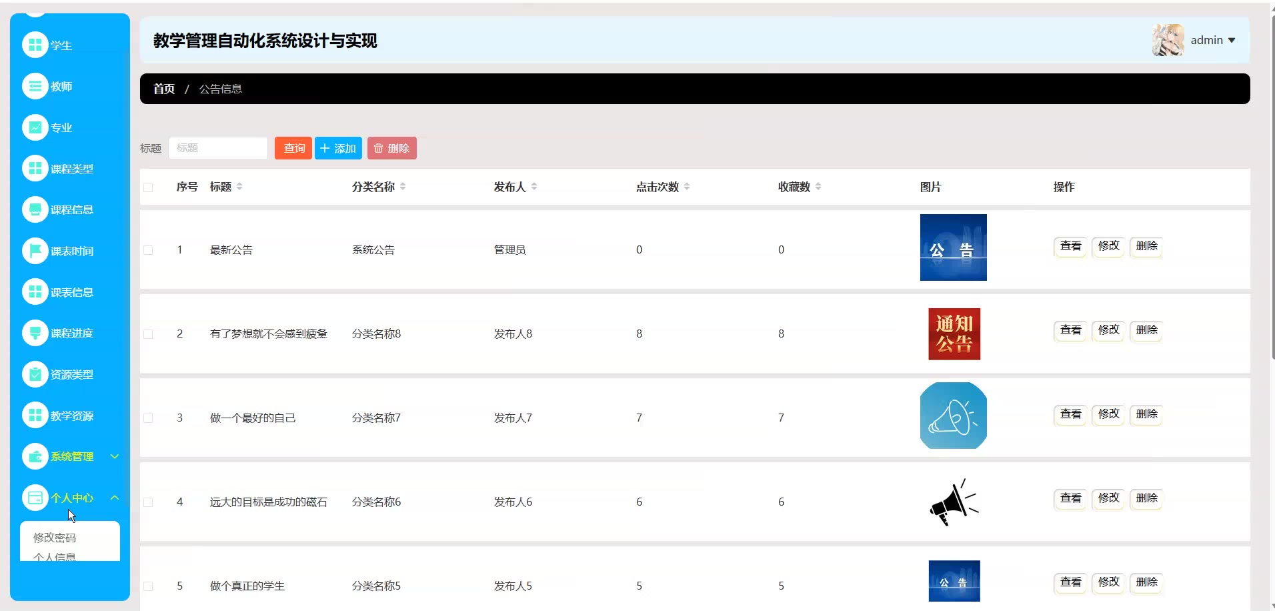The image size is (1275, 611).
Task: Focus the 标题 search input field
Action: pyautogui.click(x=218, y=148)
